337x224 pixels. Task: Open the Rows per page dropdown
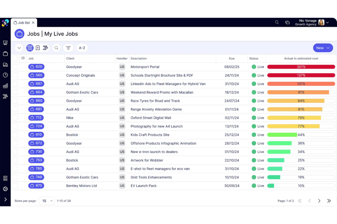46,201
